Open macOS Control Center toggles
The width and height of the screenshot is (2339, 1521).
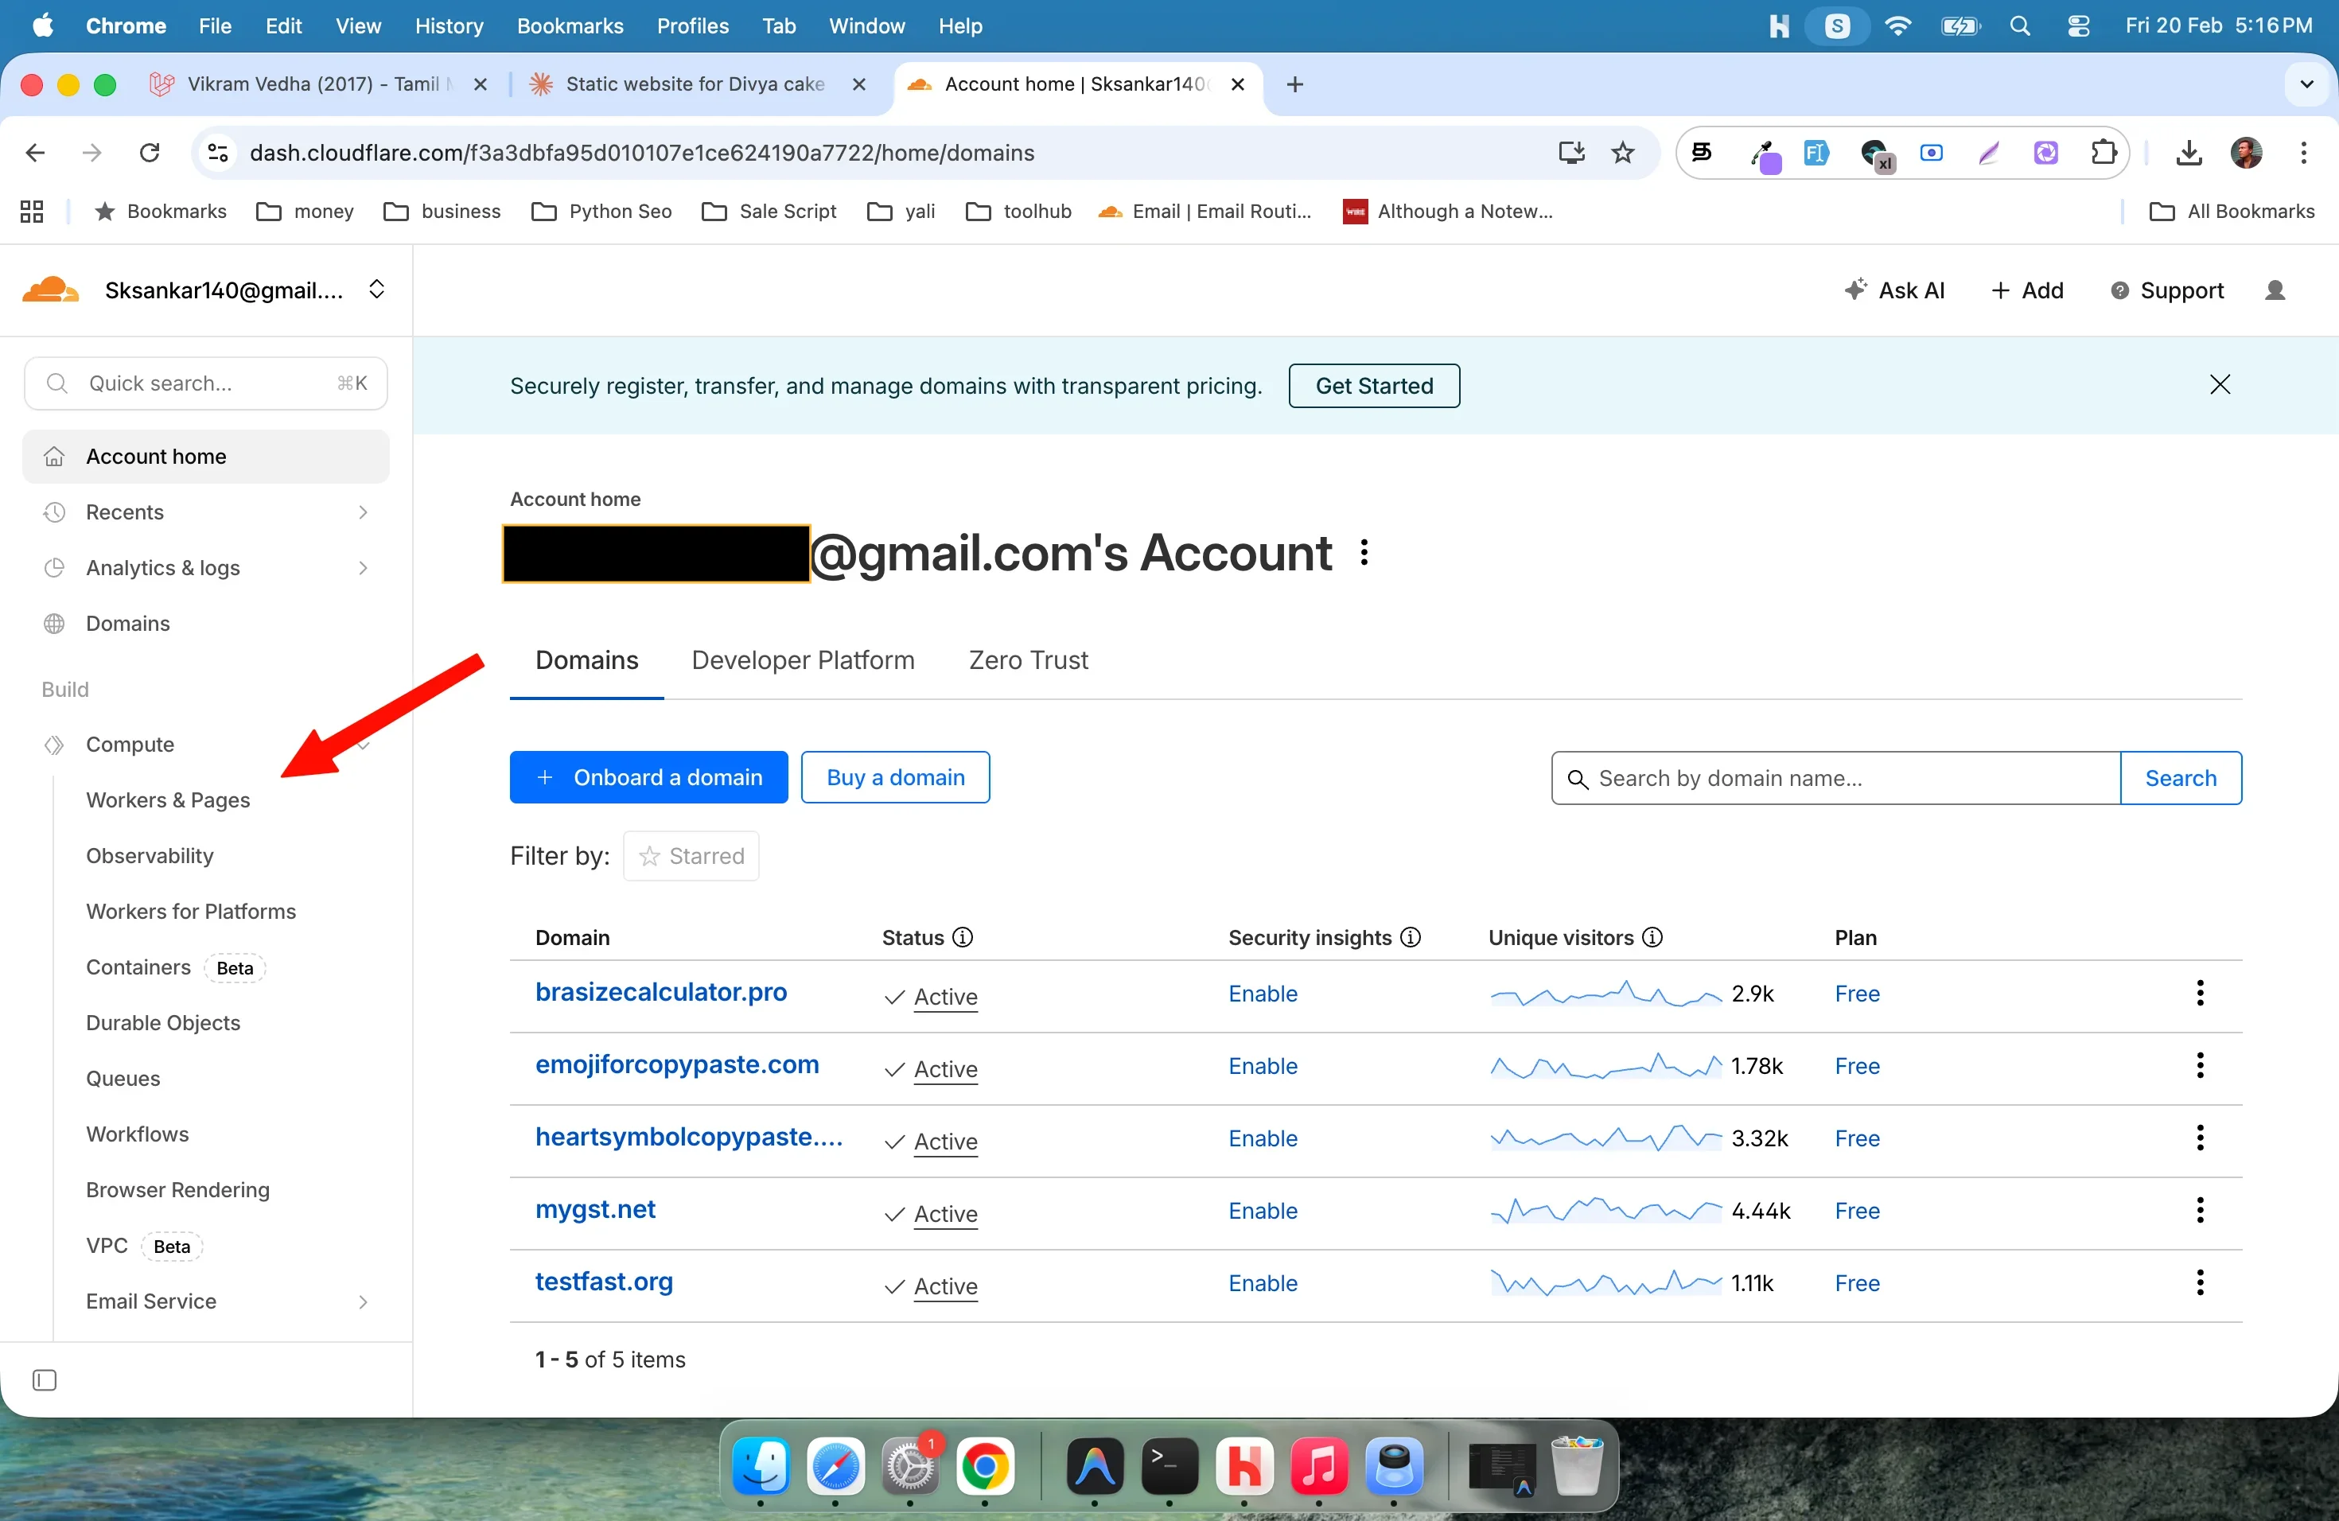[2079, 25]
